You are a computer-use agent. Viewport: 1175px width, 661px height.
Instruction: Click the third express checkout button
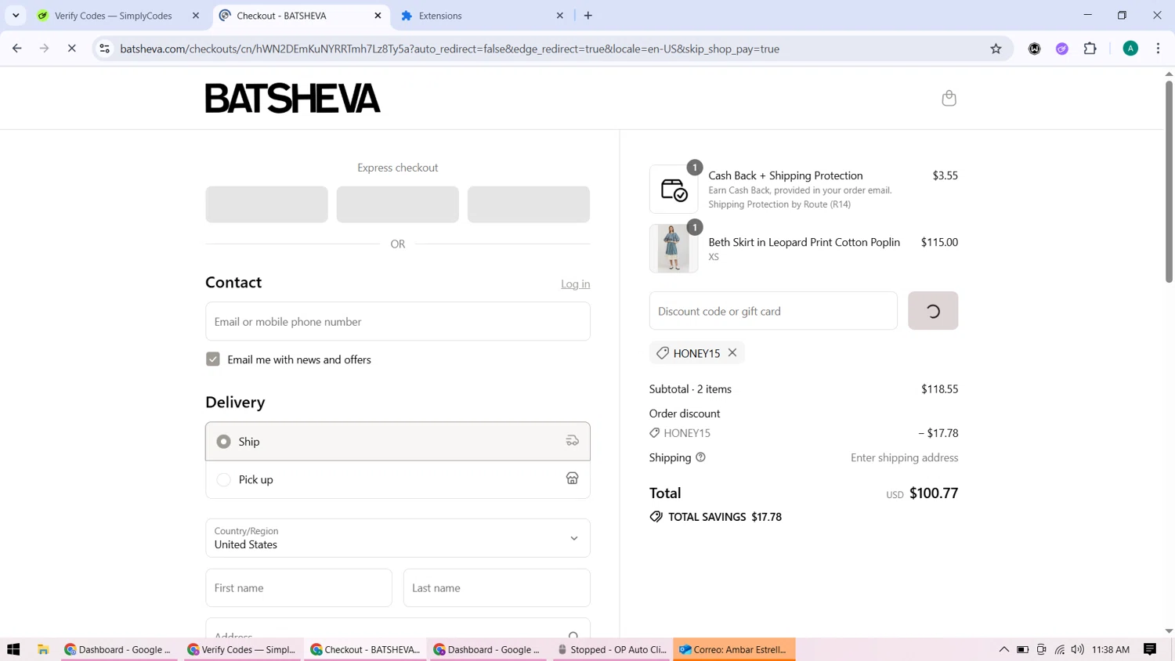coord(529,204)
